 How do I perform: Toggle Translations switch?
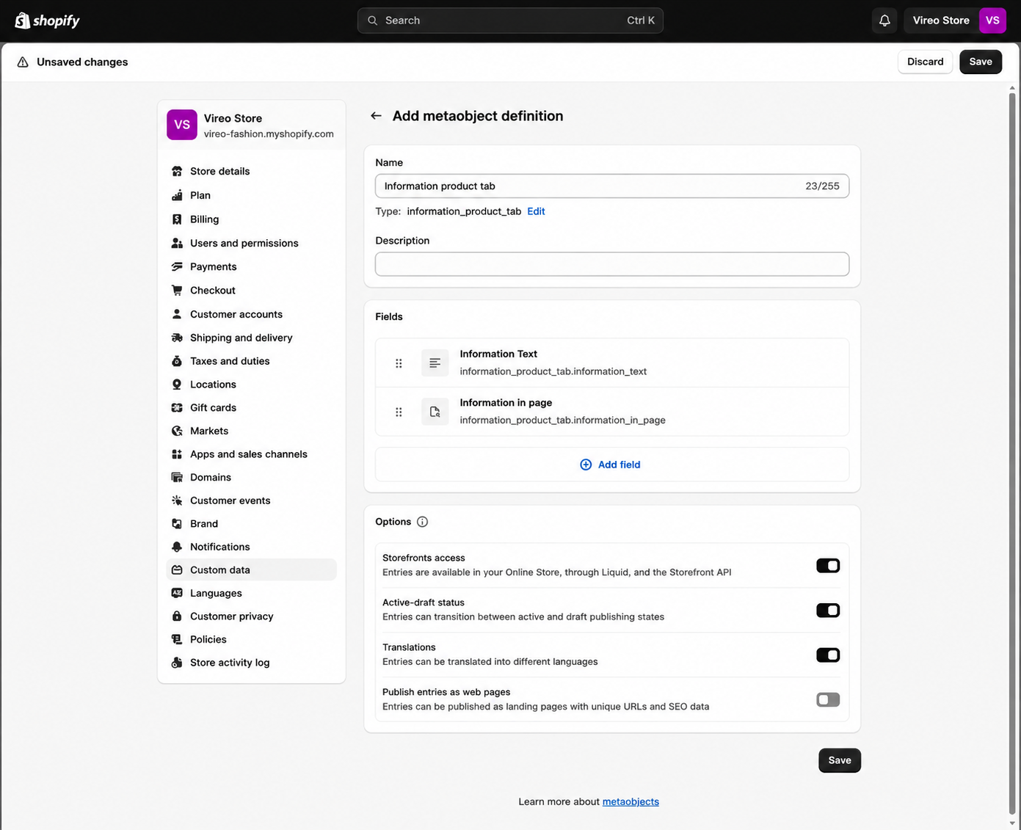[x=828, y=655]
